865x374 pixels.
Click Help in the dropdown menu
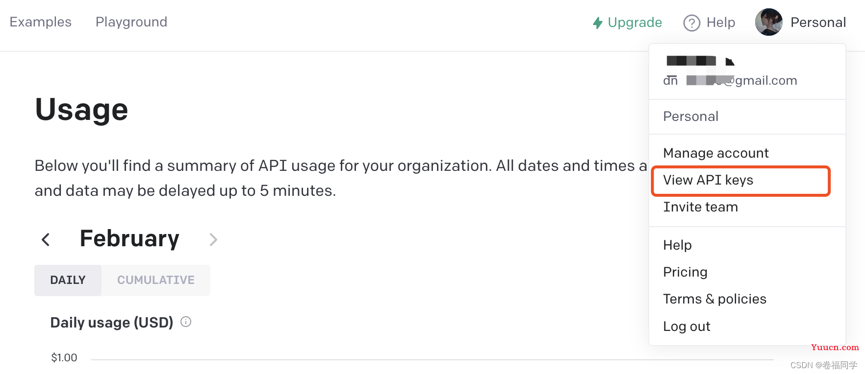[x=677, y=245]
